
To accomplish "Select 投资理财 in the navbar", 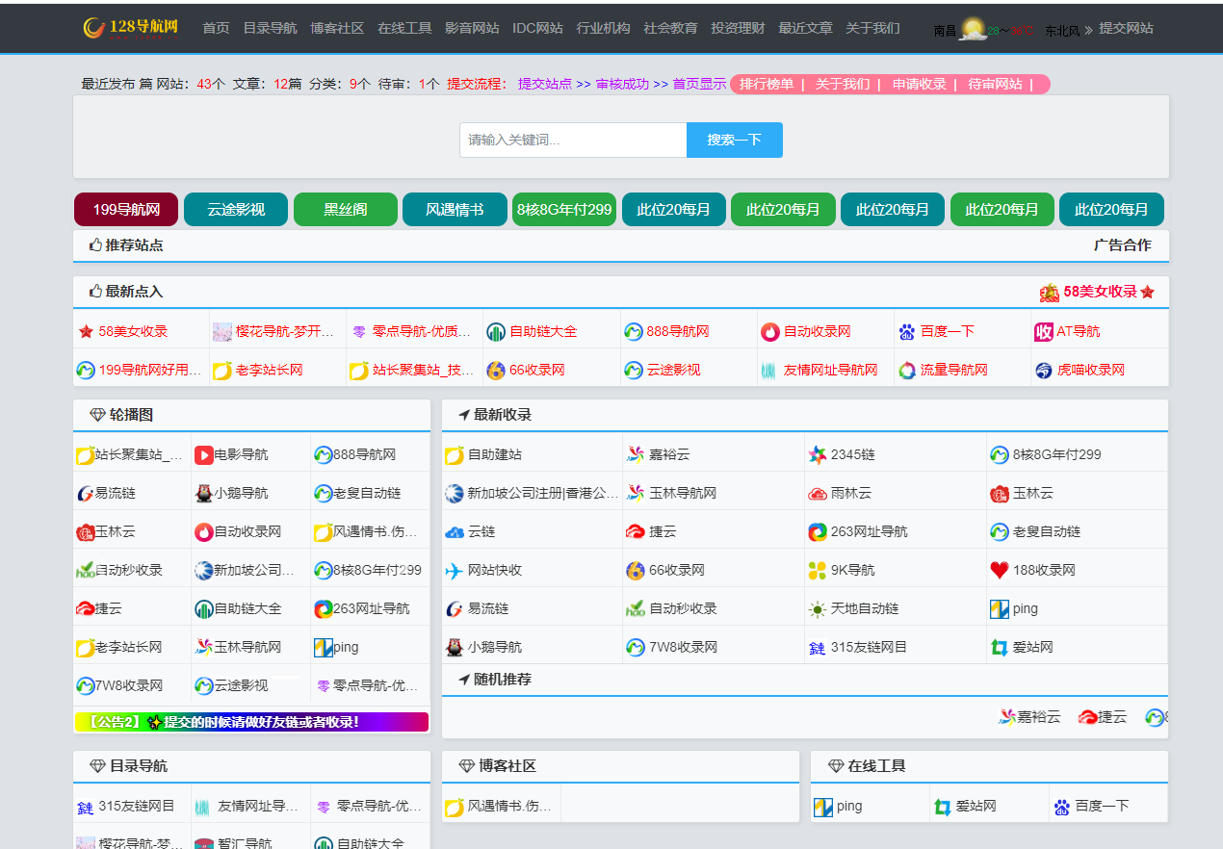I will coord(738,28).
